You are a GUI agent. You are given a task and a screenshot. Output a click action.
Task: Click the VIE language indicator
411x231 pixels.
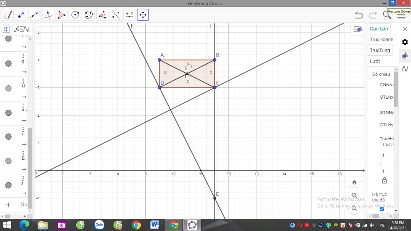click(382, 225)
